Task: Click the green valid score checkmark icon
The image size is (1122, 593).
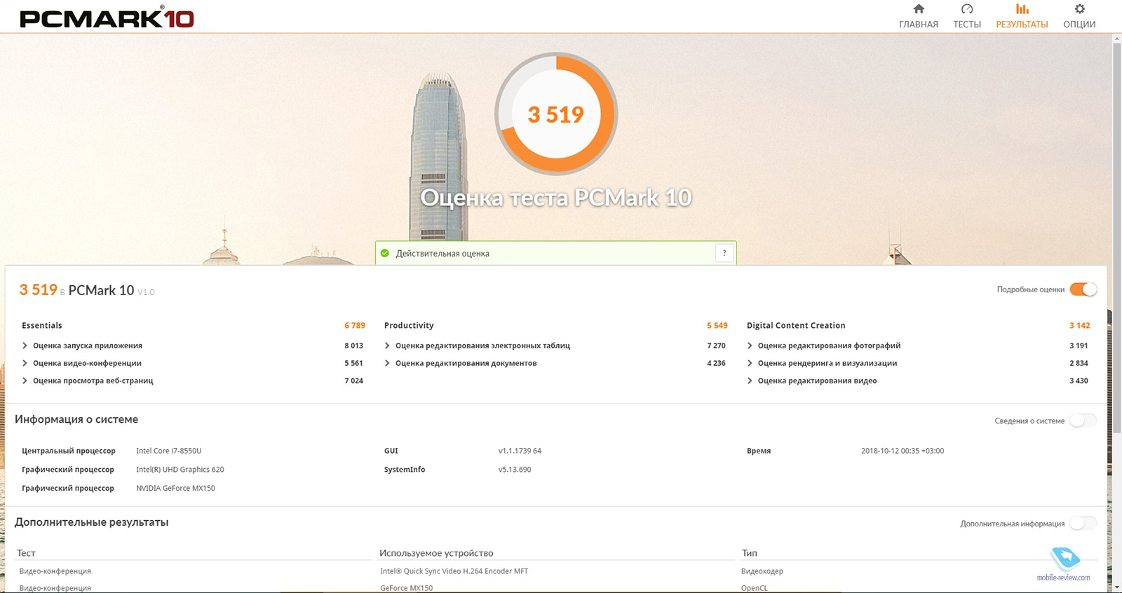Action: [x=384, y=253]
